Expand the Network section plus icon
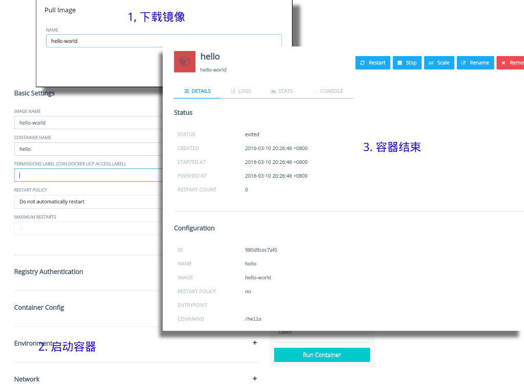 [255, 379]
